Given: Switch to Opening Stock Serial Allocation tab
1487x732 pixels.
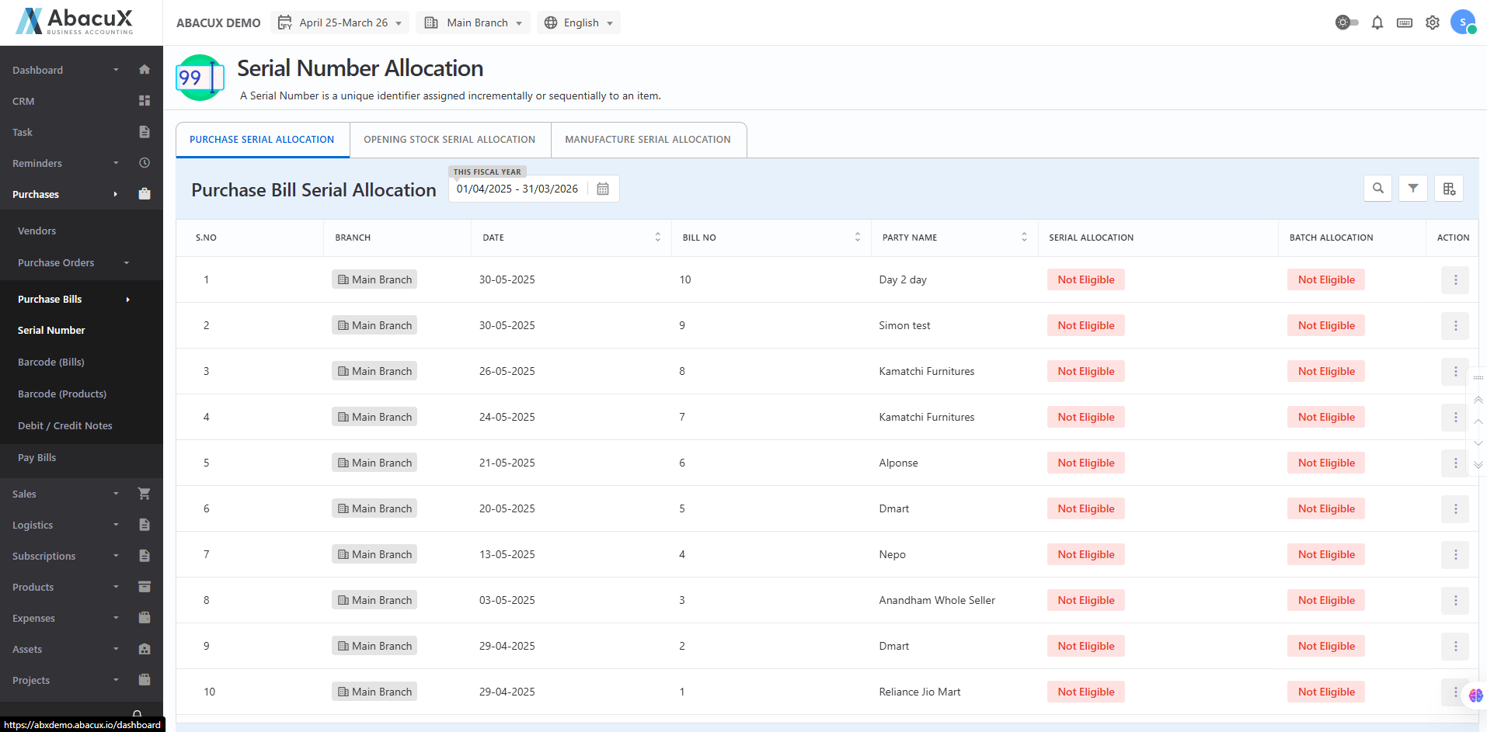Looking at the screenshot, I should coord(449,140).
